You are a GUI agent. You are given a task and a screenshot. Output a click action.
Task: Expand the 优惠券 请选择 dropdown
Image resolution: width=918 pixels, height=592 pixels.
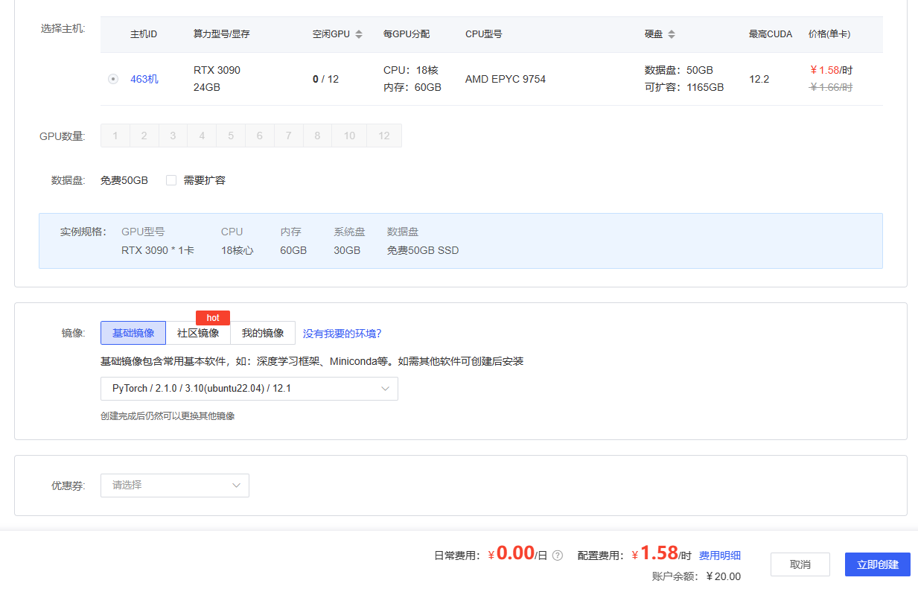175,486
